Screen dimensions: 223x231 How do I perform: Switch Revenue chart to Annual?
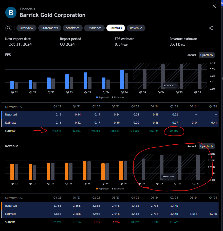click(x=192, y=146)
